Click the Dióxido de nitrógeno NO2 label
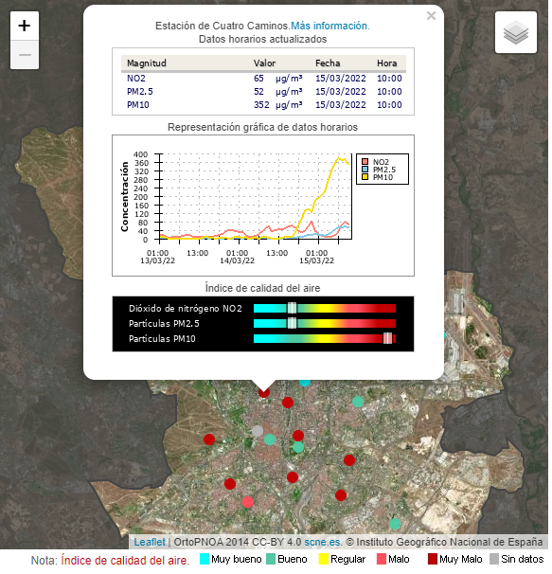 [186, 308]
